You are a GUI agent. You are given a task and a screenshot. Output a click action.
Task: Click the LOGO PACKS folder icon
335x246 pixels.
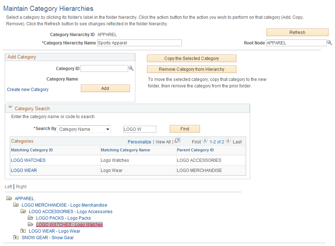(31, 218)
